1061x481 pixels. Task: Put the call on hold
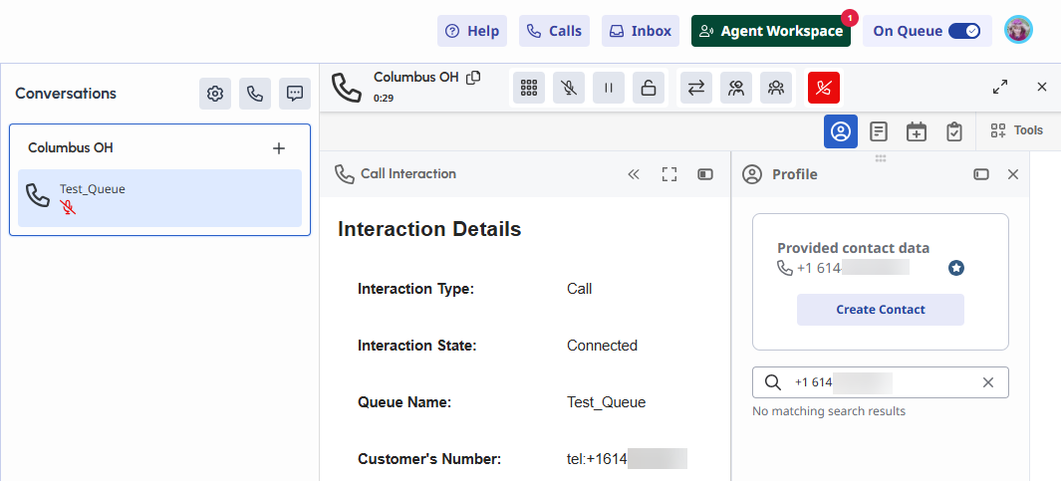pos(609,88)
